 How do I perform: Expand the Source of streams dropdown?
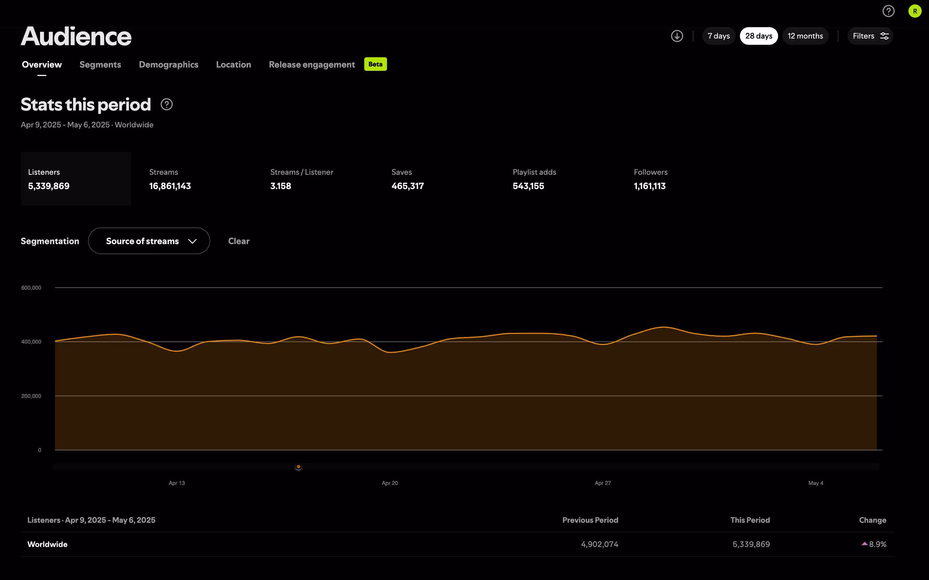pos(143,241)
